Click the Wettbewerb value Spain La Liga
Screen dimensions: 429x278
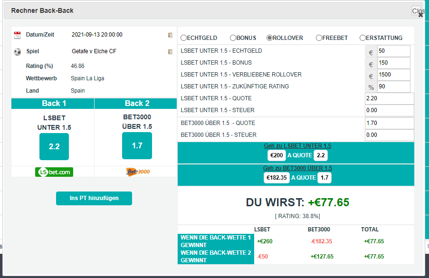(x=87, y=78)
